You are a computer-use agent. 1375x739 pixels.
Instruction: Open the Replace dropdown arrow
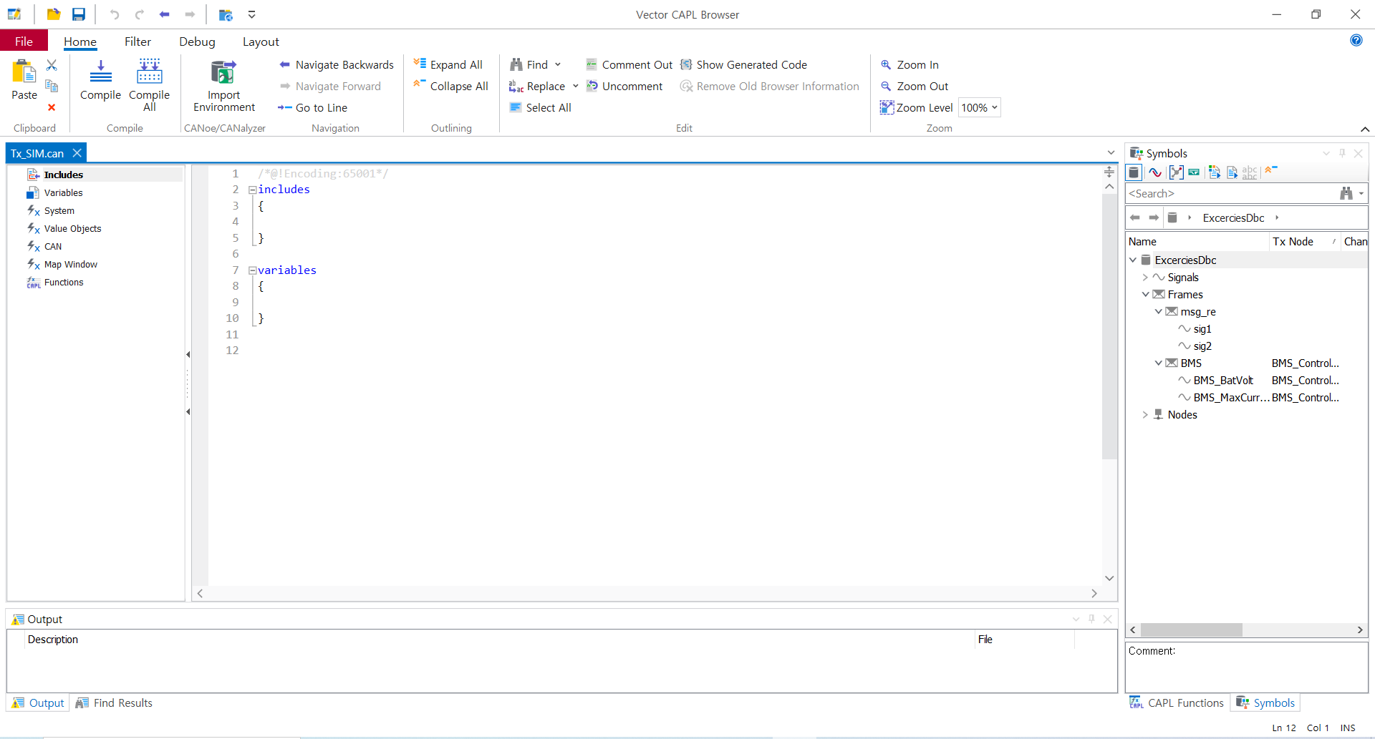(575, 86)
